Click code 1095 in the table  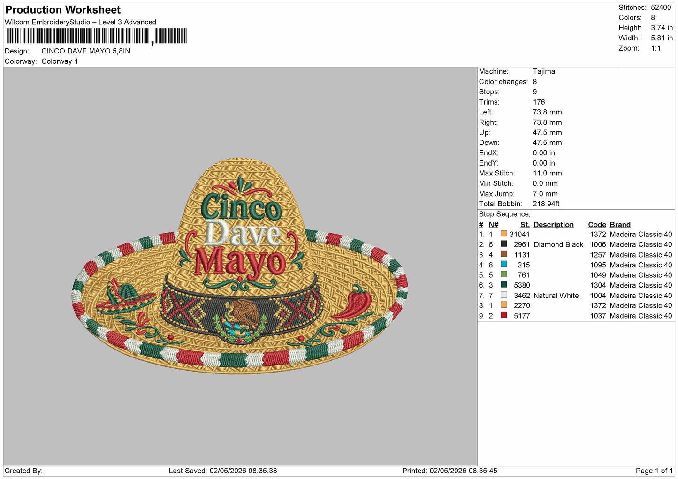[x=598, y=265]
